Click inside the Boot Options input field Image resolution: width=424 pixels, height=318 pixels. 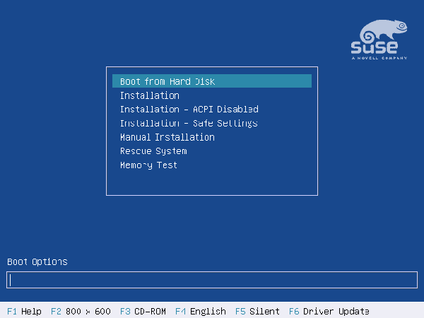(212, 280)
